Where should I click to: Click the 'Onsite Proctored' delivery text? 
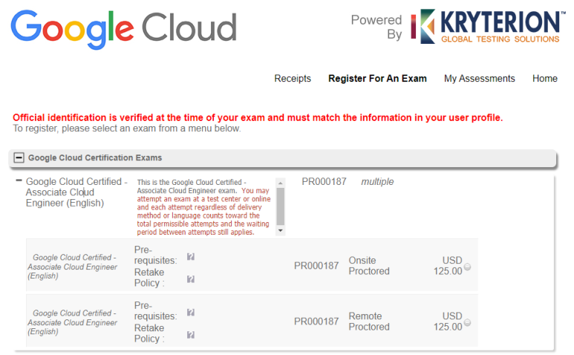369,266
